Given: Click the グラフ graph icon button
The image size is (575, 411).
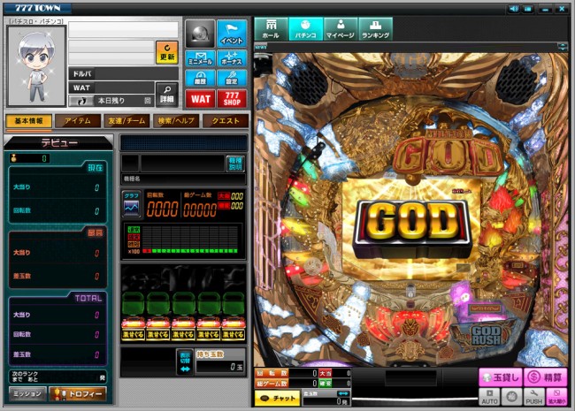Looking at the screenshot, I should point(131,204).
